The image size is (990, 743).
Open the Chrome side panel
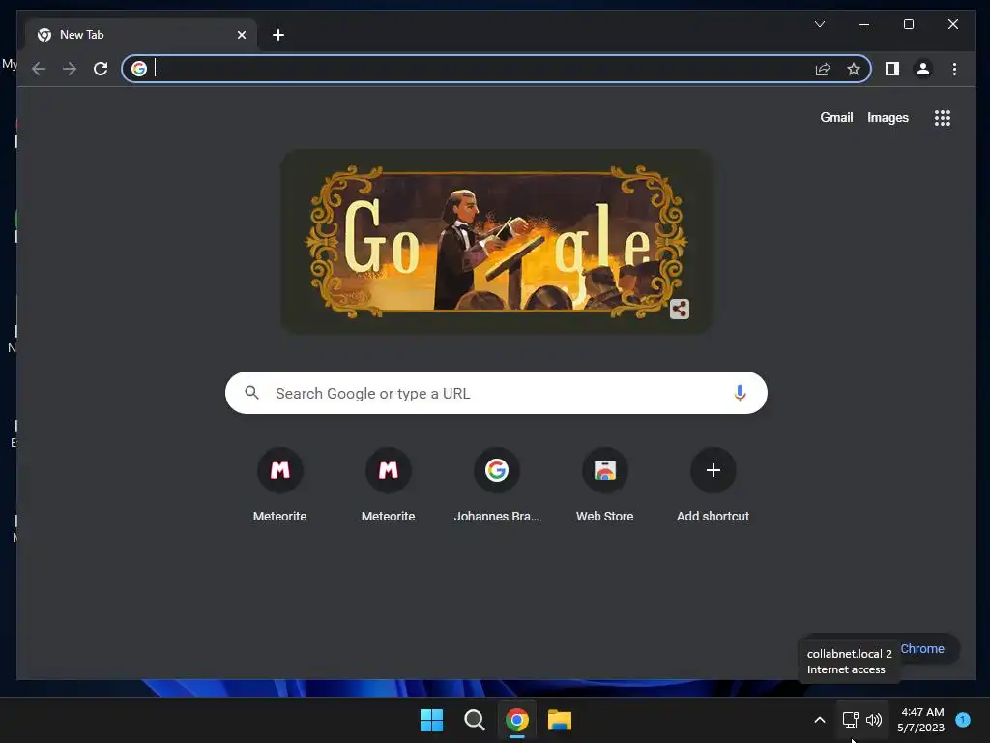(x=891, y=69)
